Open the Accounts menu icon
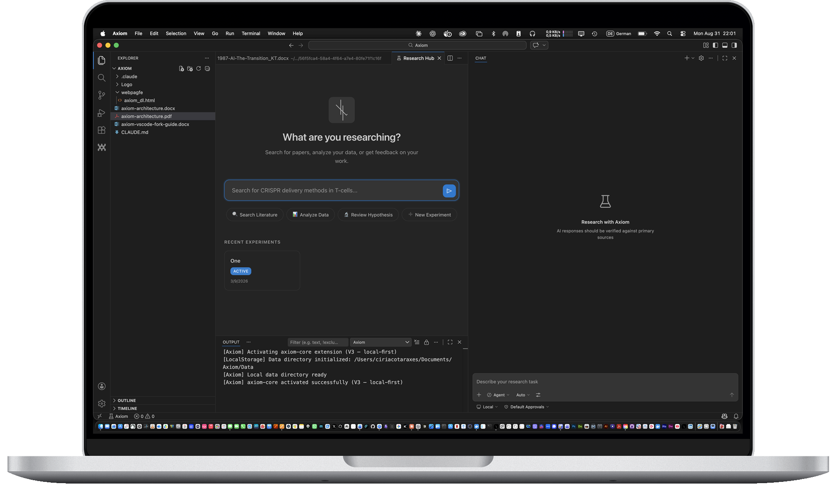 pyautogui.click(x=101, y=386)
